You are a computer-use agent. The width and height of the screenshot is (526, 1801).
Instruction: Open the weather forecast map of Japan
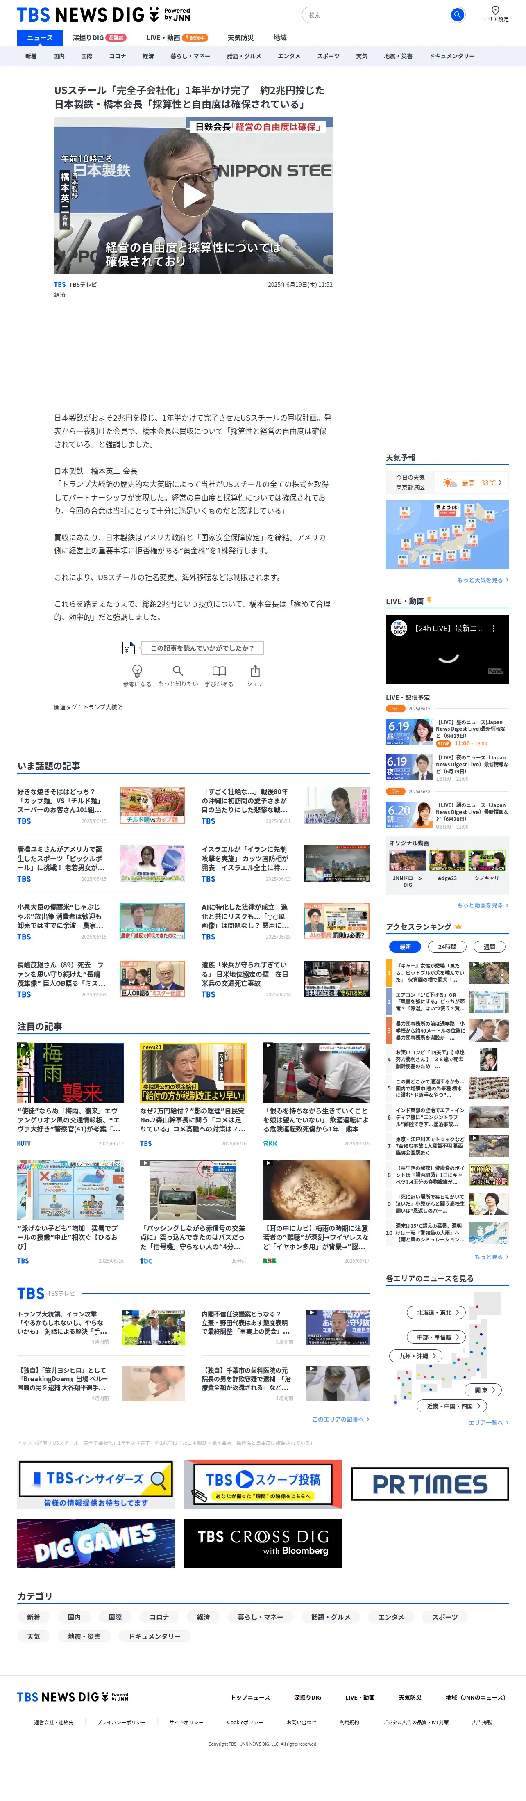(x=447, y=535)
